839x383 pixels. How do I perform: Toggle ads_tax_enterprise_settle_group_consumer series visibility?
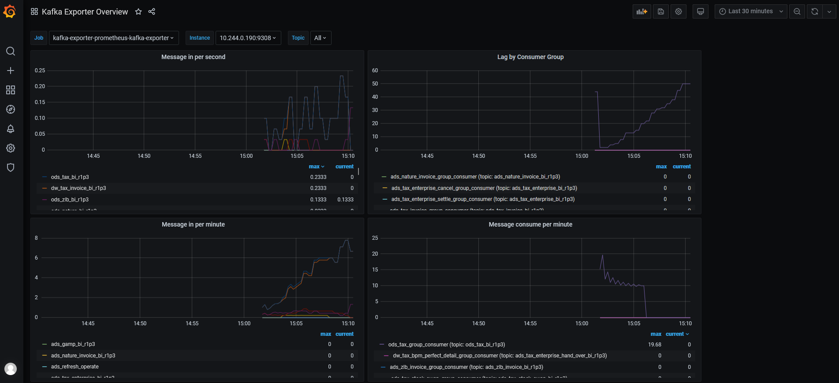pos(483,199)
